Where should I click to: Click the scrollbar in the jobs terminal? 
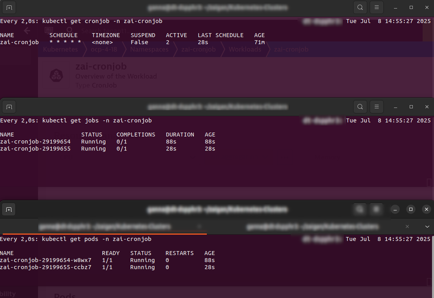point(429,182)
